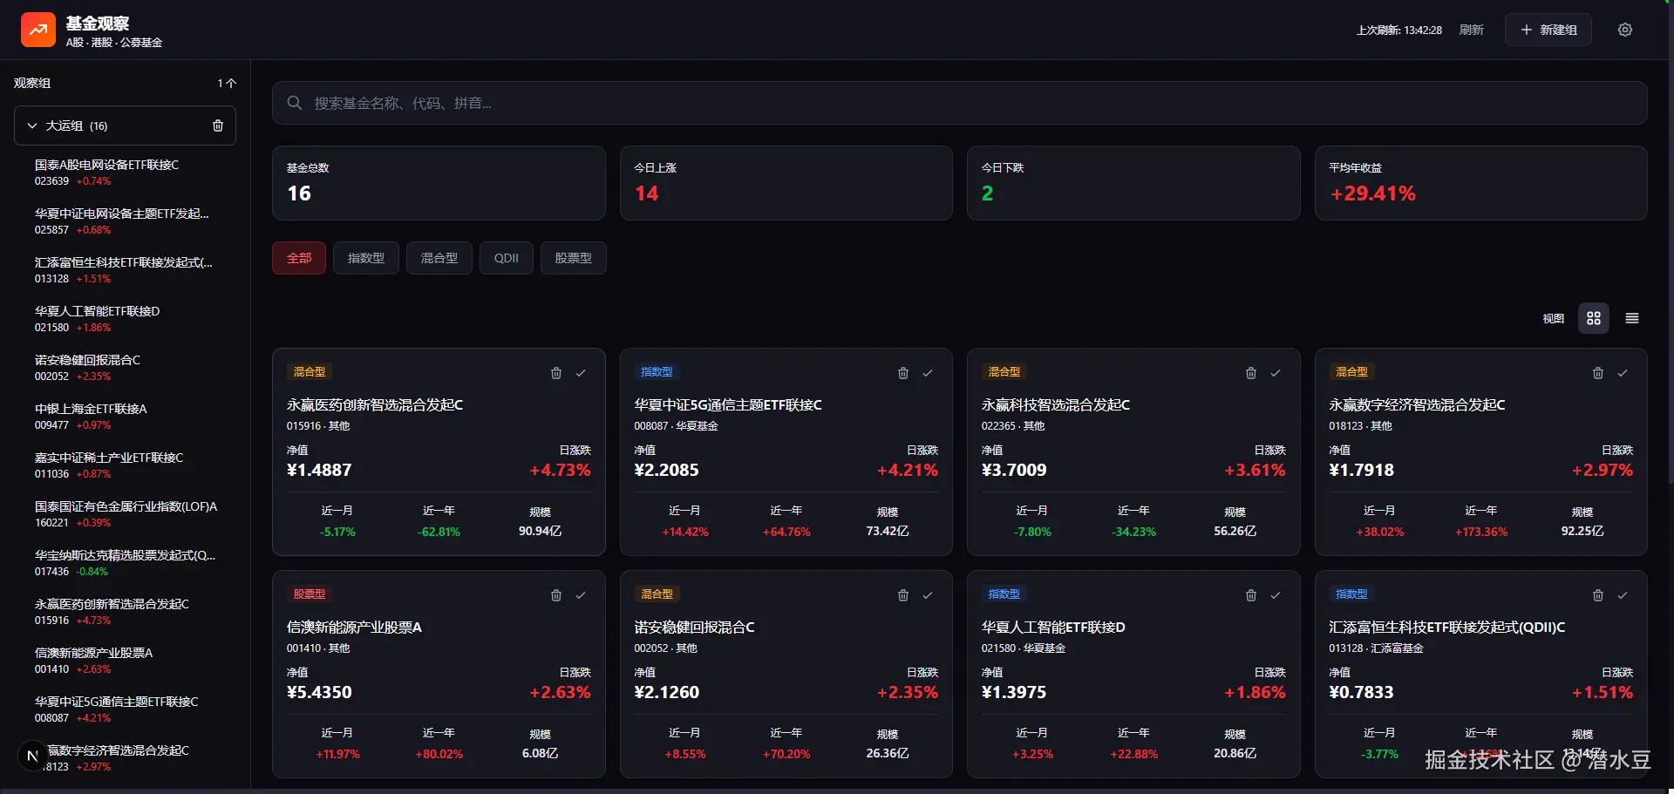Click the sort arrow beside 观察组

coord(227,83)
